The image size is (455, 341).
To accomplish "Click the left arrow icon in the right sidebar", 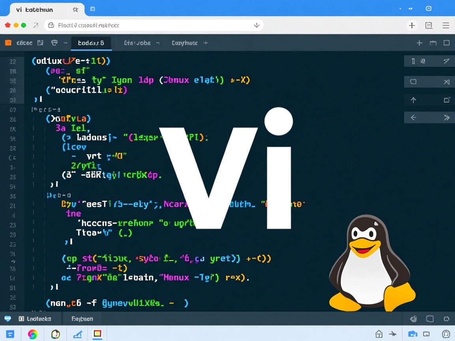I will [413, 117].
